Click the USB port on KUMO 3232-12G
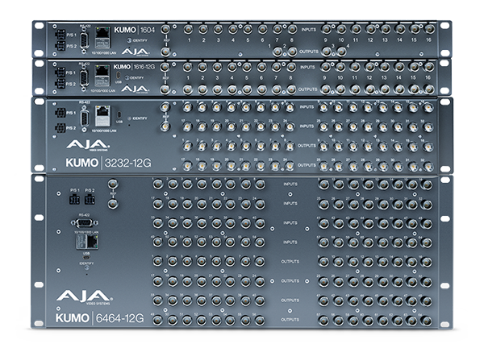 pos(119,114)
